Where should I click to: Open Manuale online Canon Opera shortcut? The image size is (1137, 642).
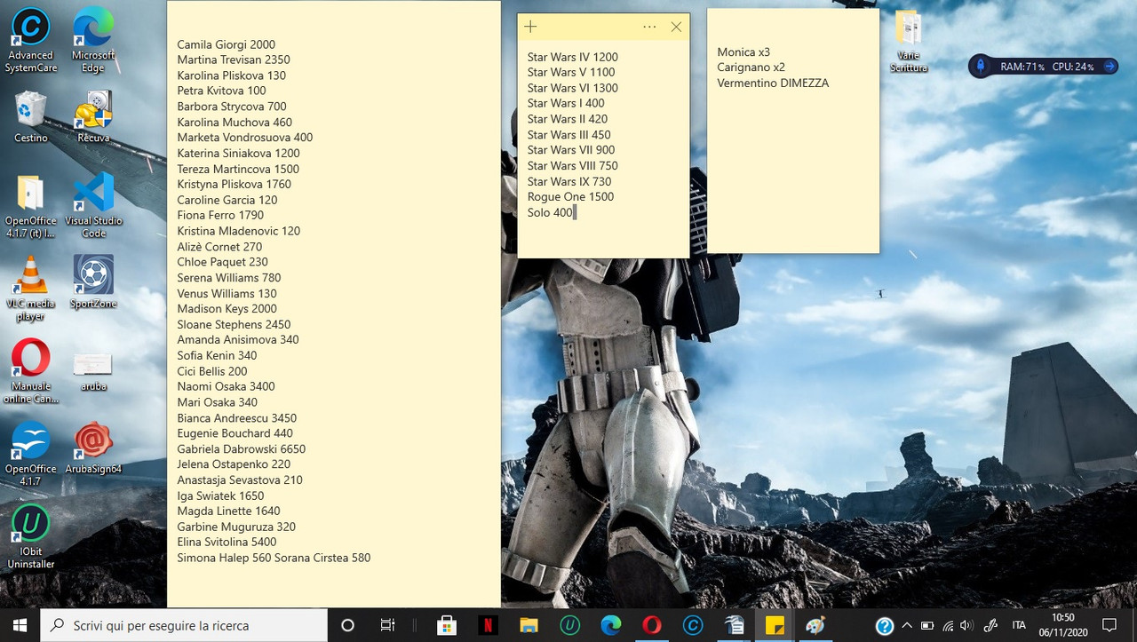pos(30,371)
